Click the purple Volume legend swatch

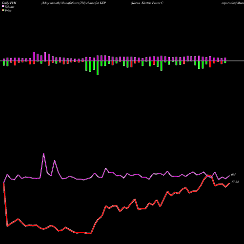3,6
